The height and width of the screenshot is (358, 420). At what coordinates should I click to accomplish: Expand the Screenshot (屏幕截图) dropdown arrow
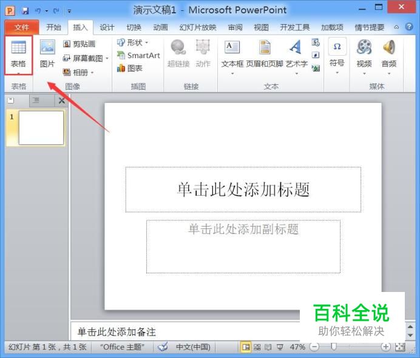[107, 58]
